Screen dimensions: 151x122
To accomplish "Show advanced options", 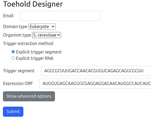I will [x=29, y=96].
